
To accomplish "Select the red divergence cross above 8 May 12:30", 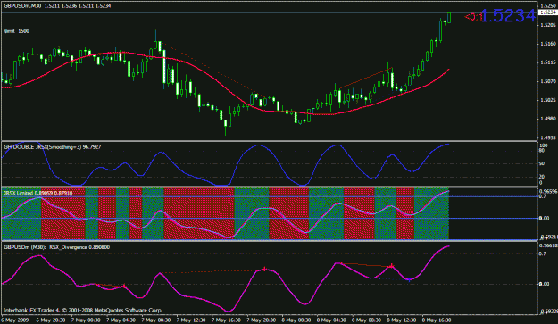I will [391, 266].
